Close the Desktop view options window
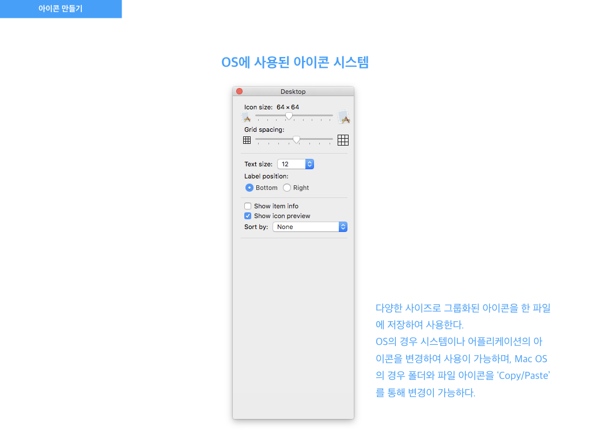Screen dimensions: 590x442 point(240,92)
